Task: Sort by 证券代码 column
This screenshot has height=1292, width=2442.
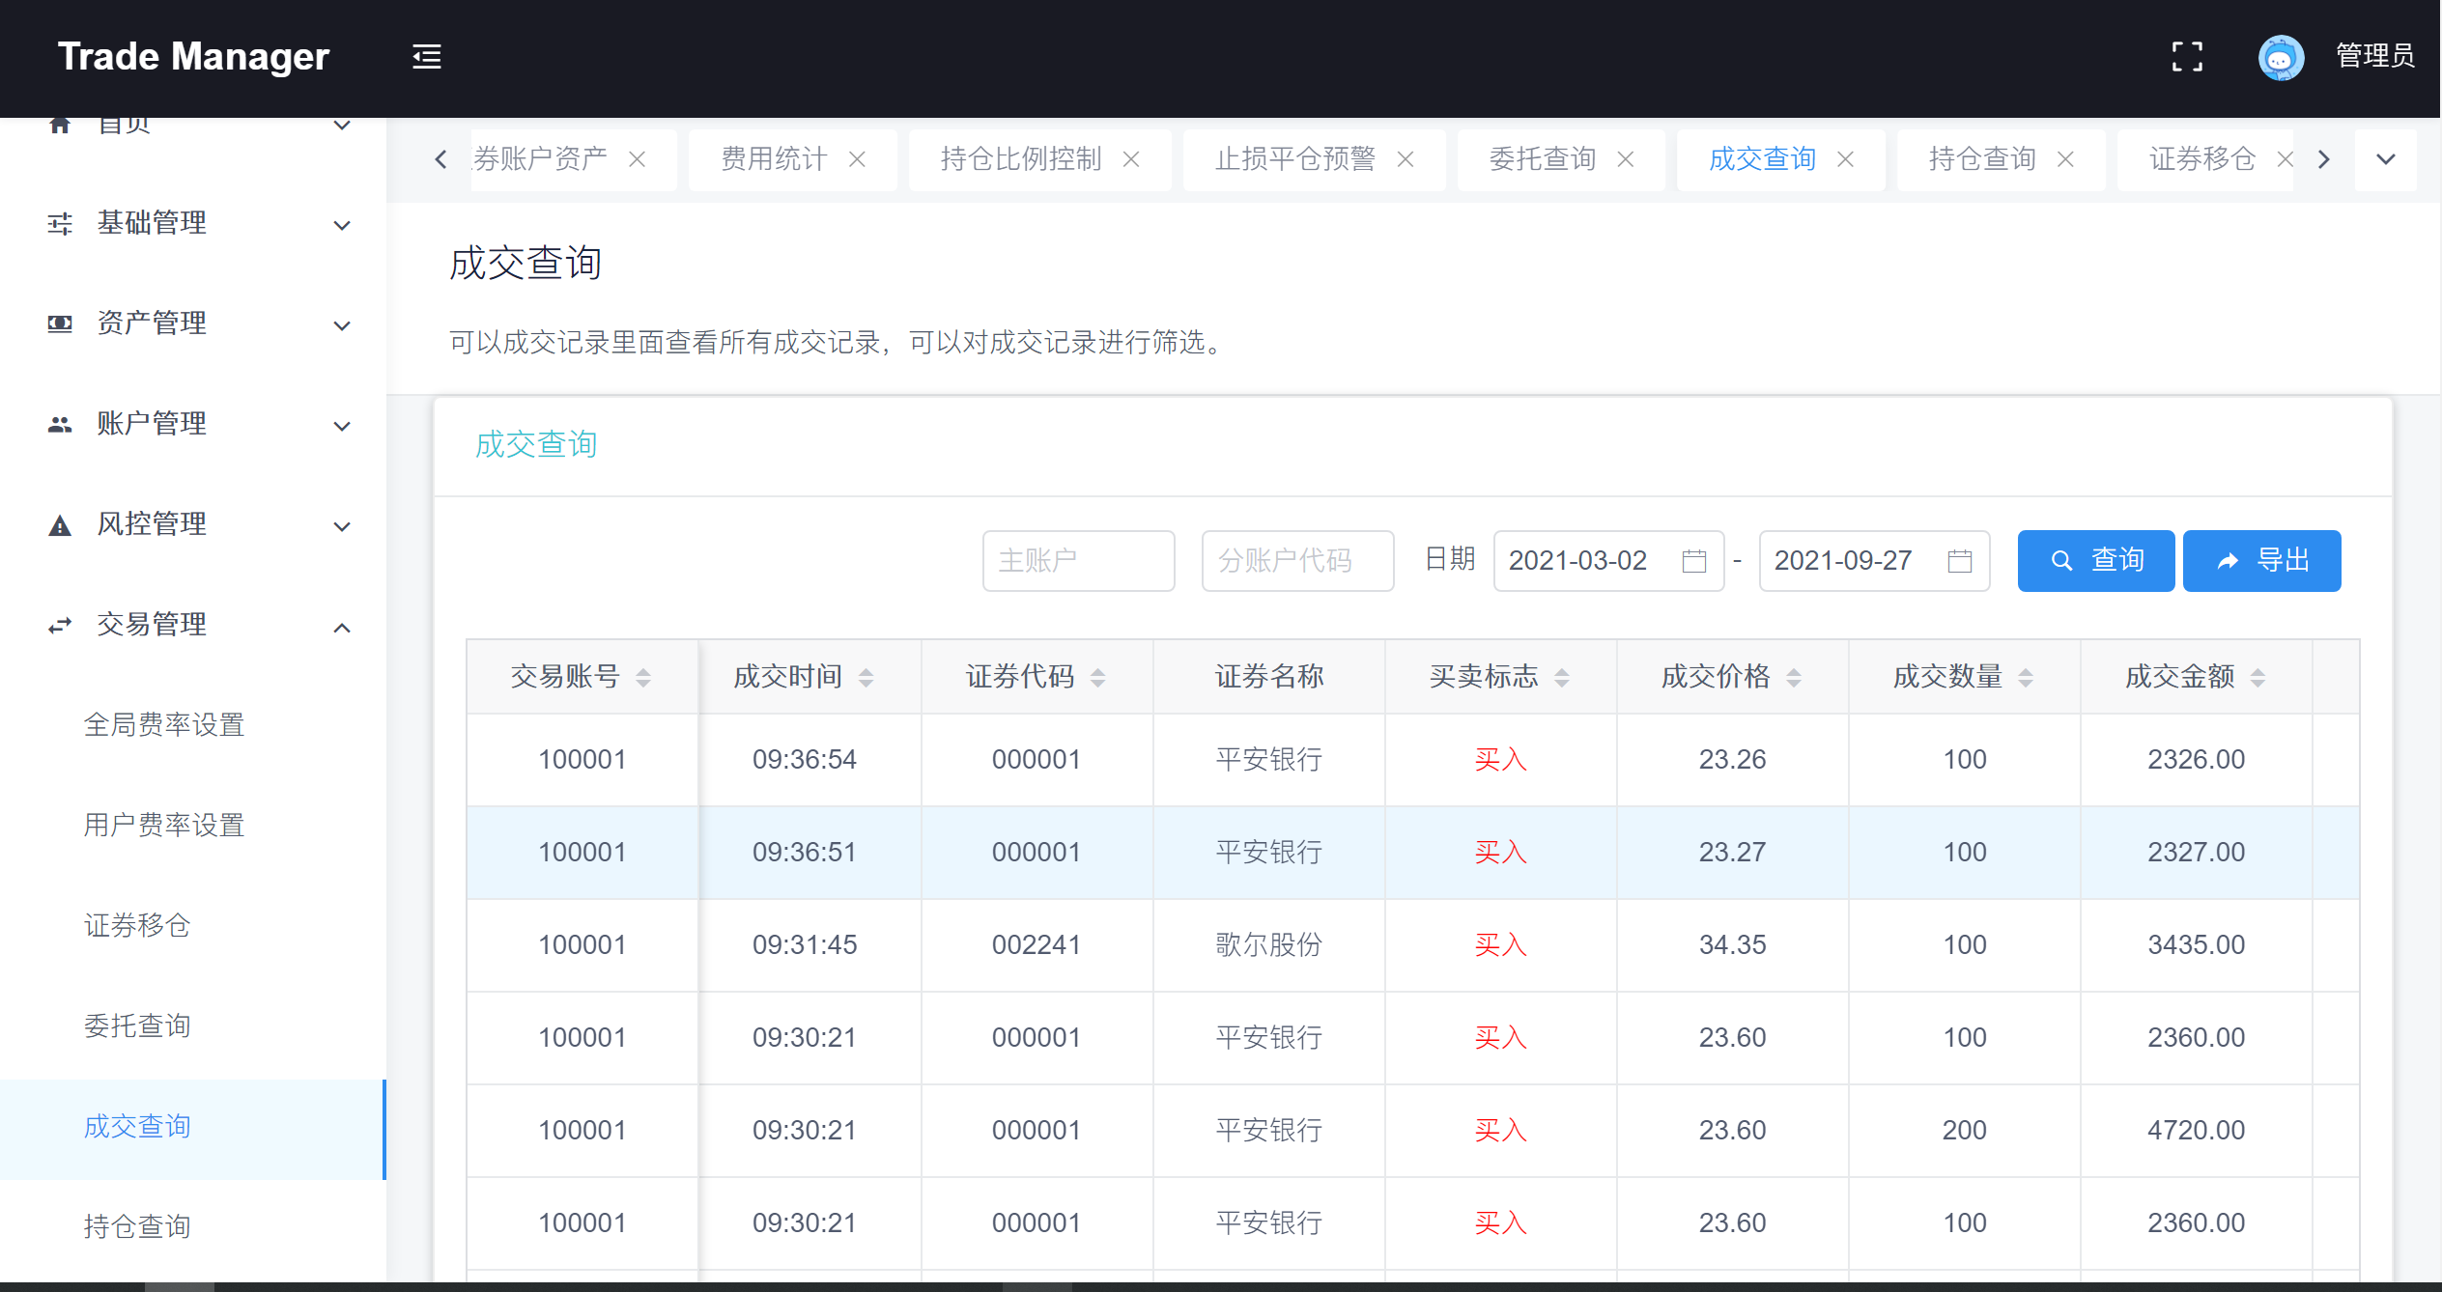Action: tap(1097, 678)
